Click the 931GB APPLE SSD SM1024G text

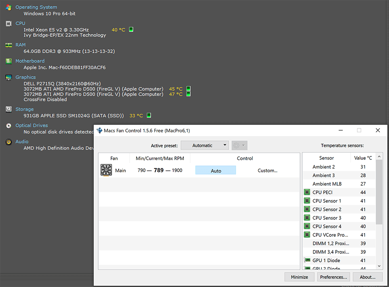click(74, 116)
